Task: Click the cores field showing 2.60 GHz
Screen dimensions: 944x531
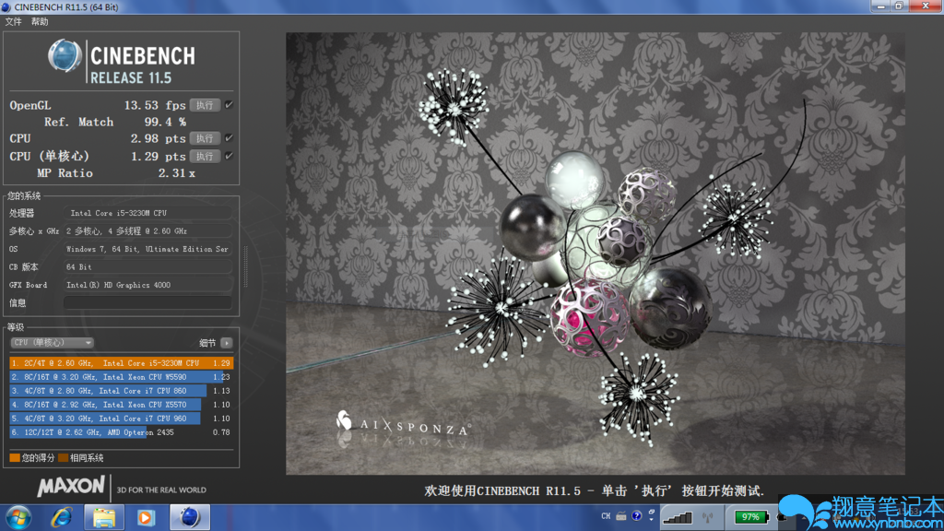Action: point(148,231)
